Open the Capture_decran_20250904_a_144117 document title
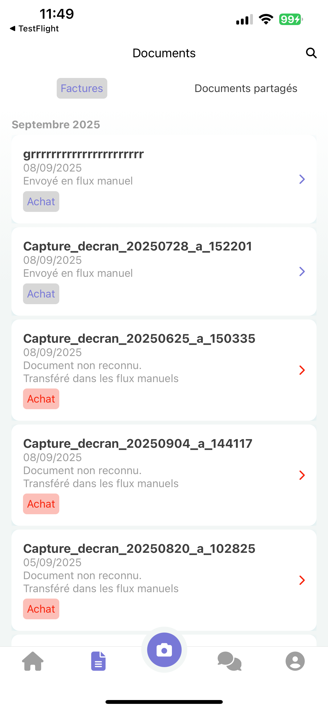The image size is (328, 710). tap(138, 443)
